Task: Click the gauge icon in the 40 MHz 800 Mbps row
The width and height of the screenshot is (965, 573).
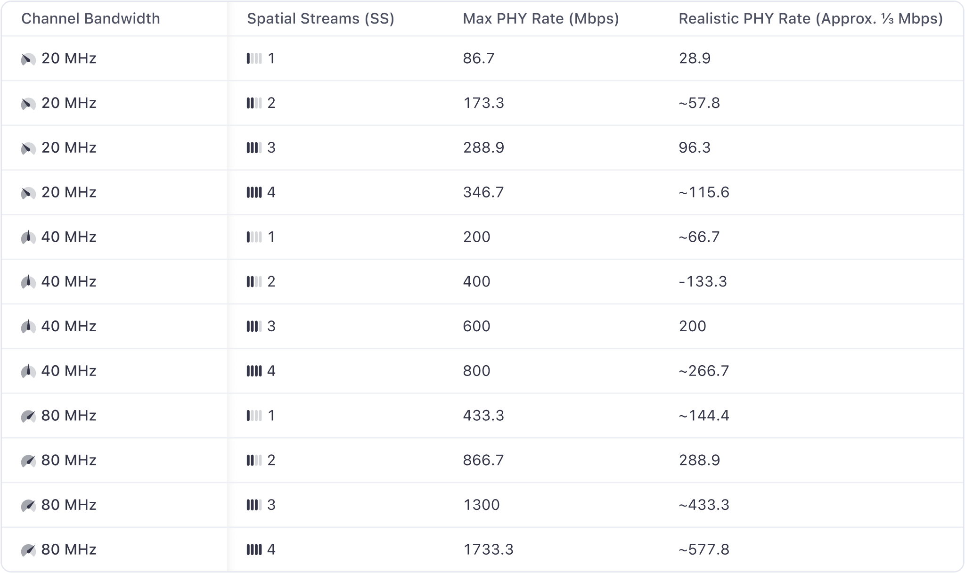Action: pos(28,371)
